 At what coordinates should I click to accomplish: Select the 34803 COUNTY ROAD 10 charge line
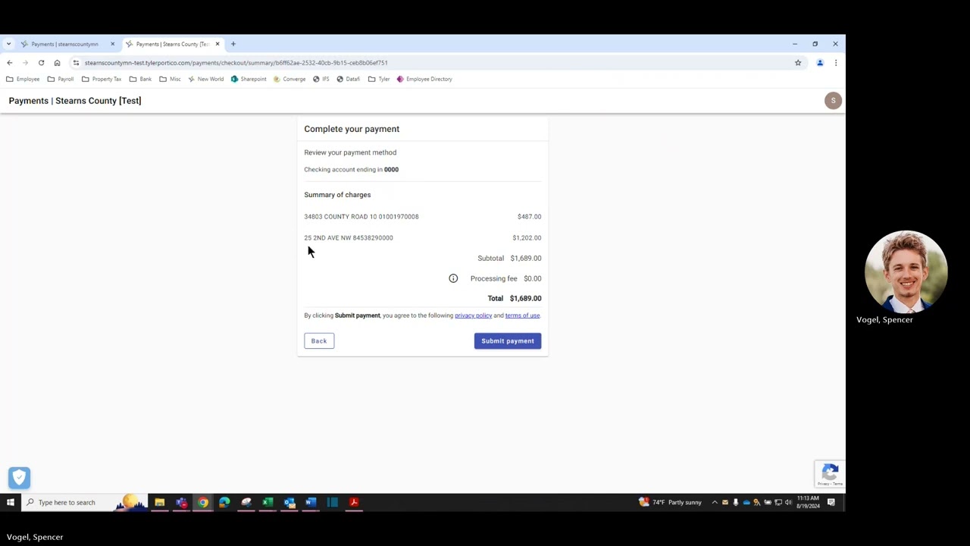point(423,217)
